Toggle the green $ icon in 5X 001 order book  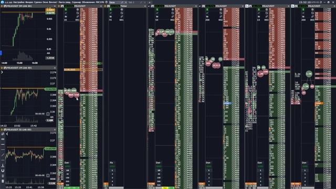(66, 9)
